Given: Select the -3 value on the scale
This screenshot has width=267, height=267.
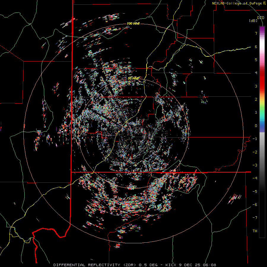Looking at the screenshot, I should pyautogui.click(x=255, y=165).
